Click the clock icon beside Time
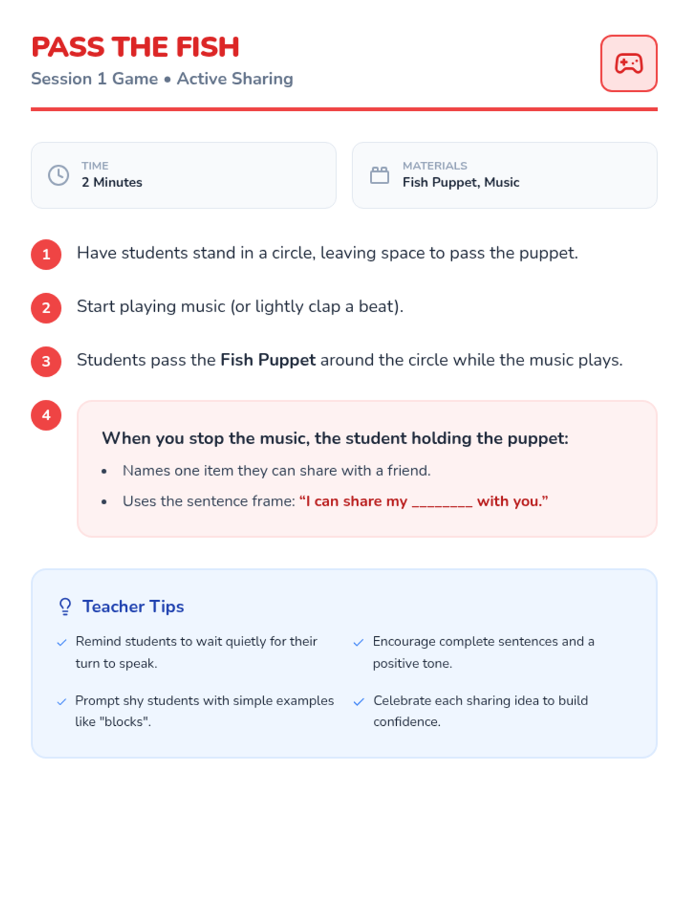This screenshot has height=918, width=688. coord(58,175)
